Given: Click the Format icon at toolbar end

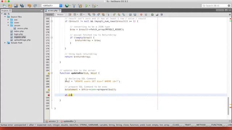Looking at the screenshot, I should (x=162, y=14).
